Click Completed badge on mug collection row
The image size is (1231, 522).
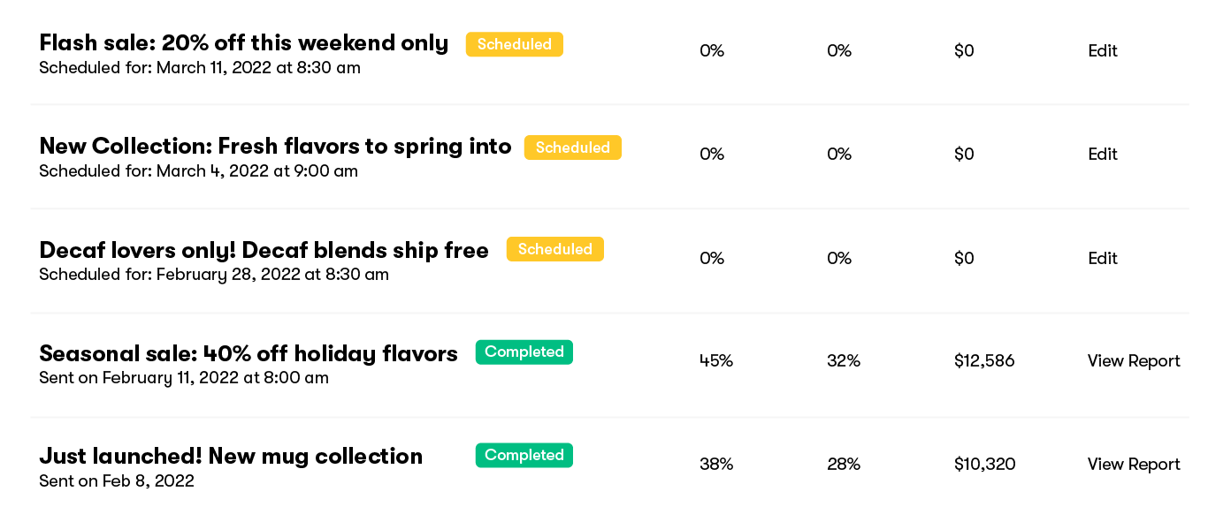pos(524,456)
